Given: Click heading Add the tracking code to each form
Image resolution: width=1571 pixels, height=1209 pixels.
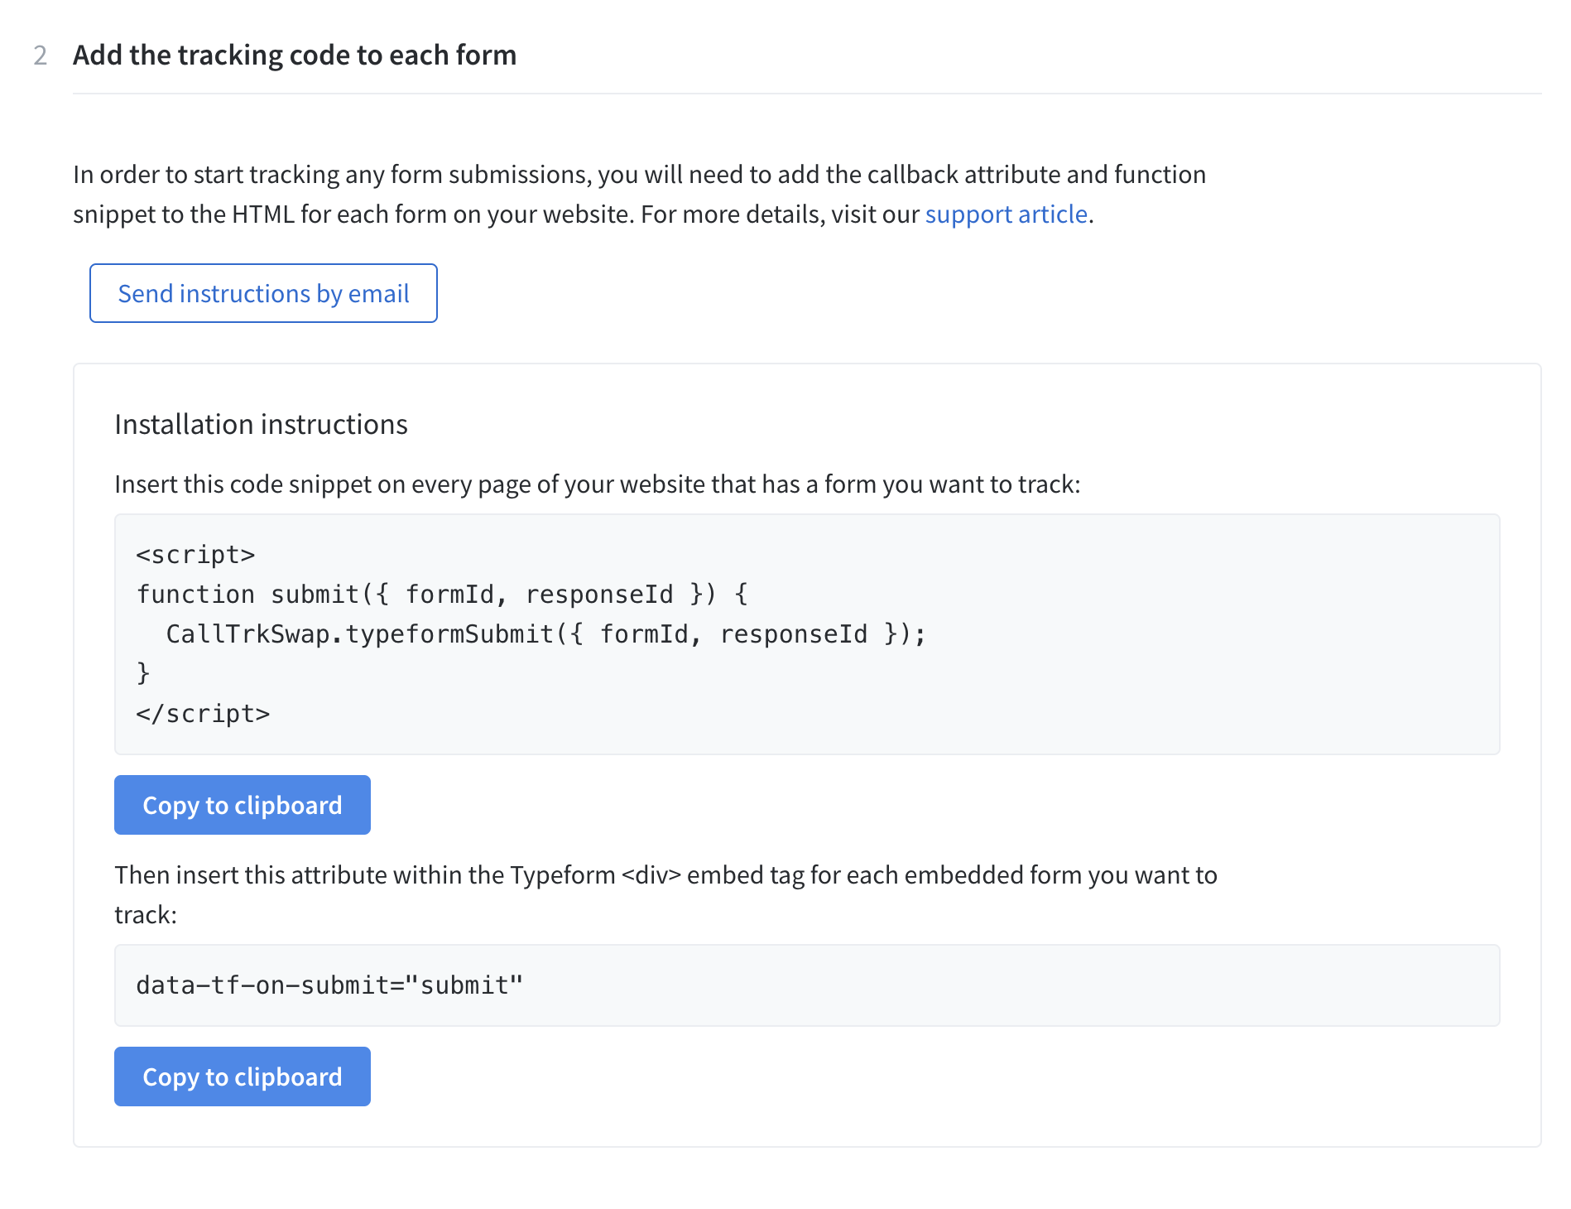Looking at the screenshot, I should point(295,55).
